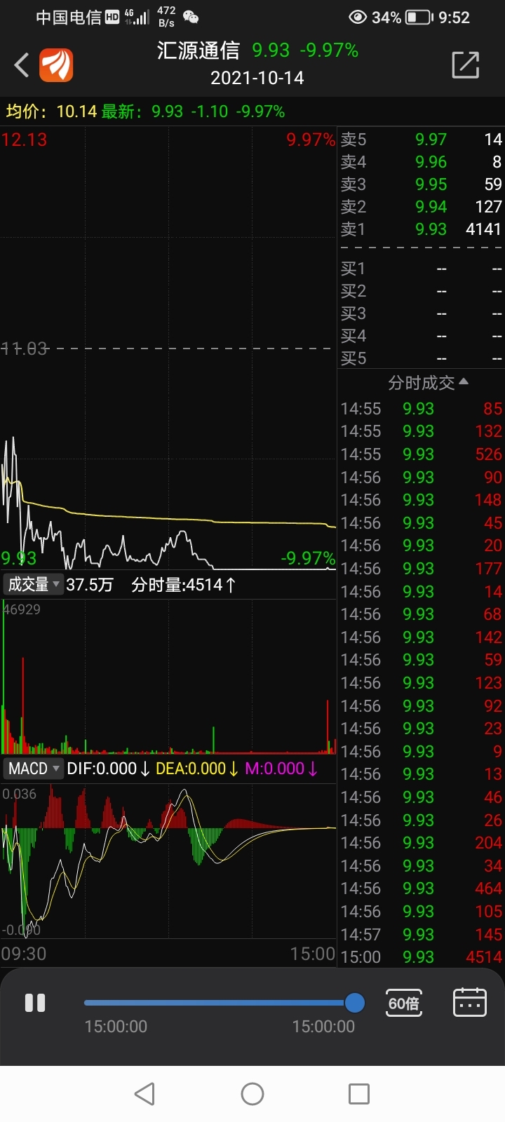Select the 买5 bid row

point(421,358)
